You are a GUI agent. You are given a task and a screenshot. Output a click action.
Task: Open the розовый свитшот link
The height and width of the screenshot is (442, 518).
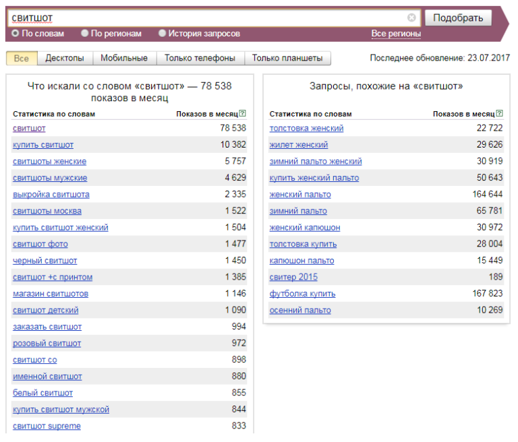click(x=47, y=344)
